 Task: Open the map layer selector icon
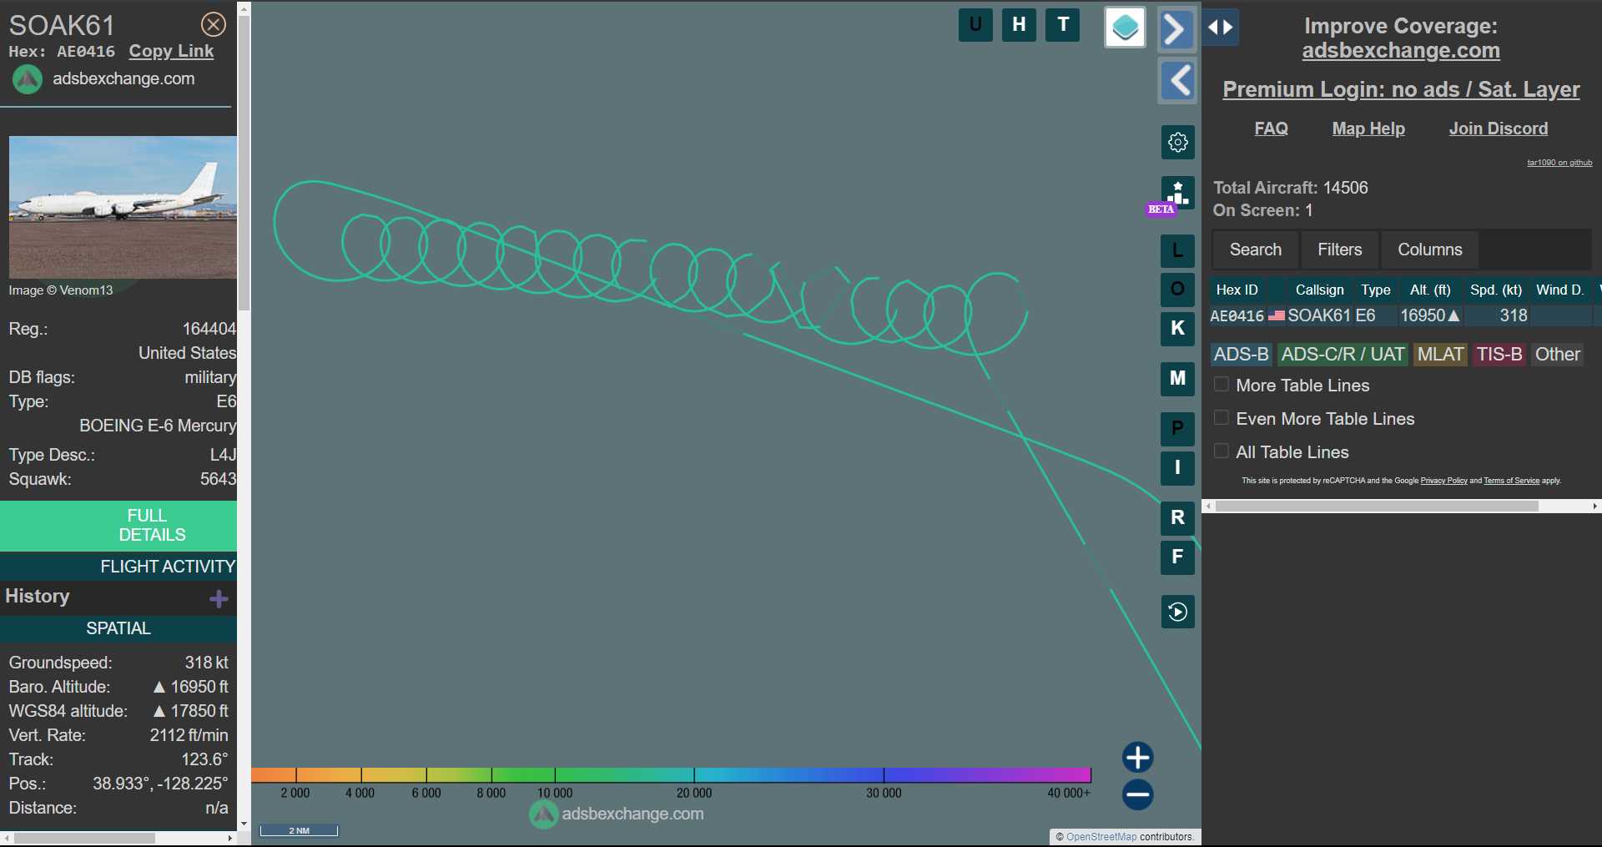(1125, 28)
